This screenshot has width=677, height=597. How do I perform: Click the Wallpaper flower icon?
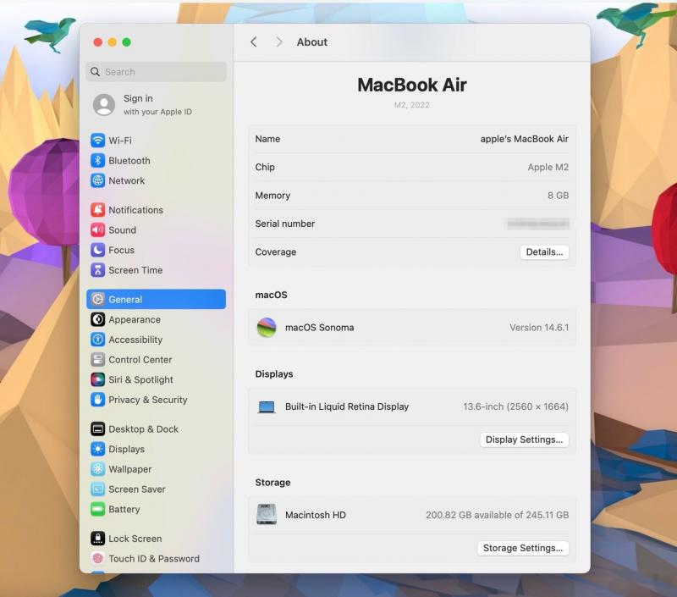coord(98,469)
